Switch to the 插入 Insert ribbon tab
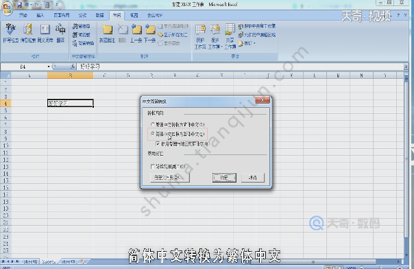 [40, 15]
